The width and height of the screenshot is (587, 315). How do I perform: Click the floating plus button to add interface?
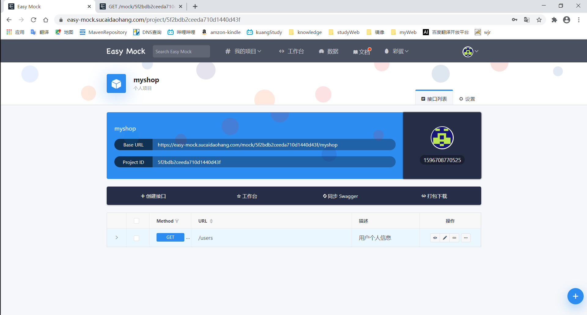click(x=575, y=296)
